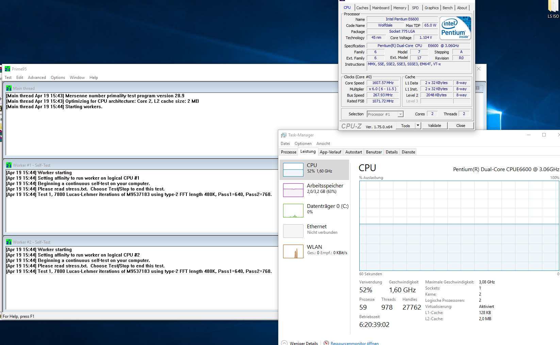Select the CPU tab in CPU-Z

click(x=347, y=7)
